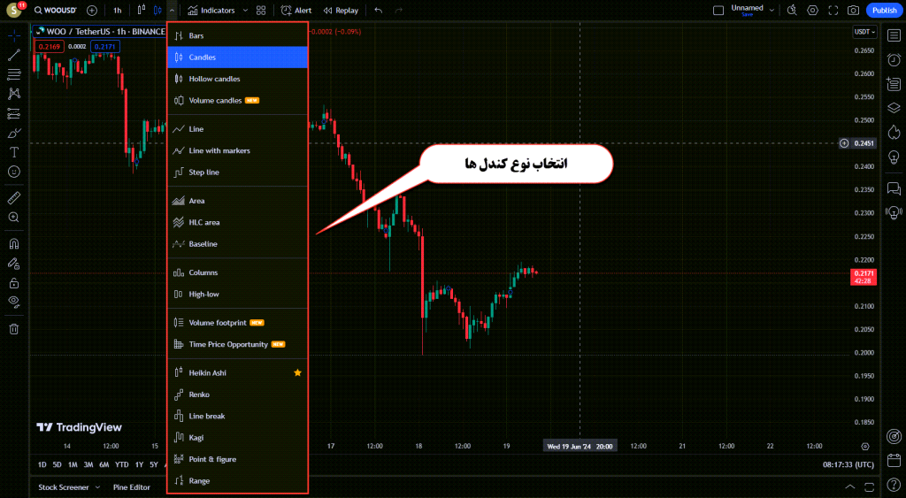Switch chart to Line

(237, 129)
